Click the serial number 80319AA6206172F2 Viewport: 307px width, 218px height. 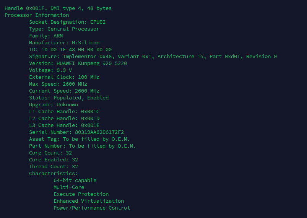pyautogui.click(x=99, y=132)
